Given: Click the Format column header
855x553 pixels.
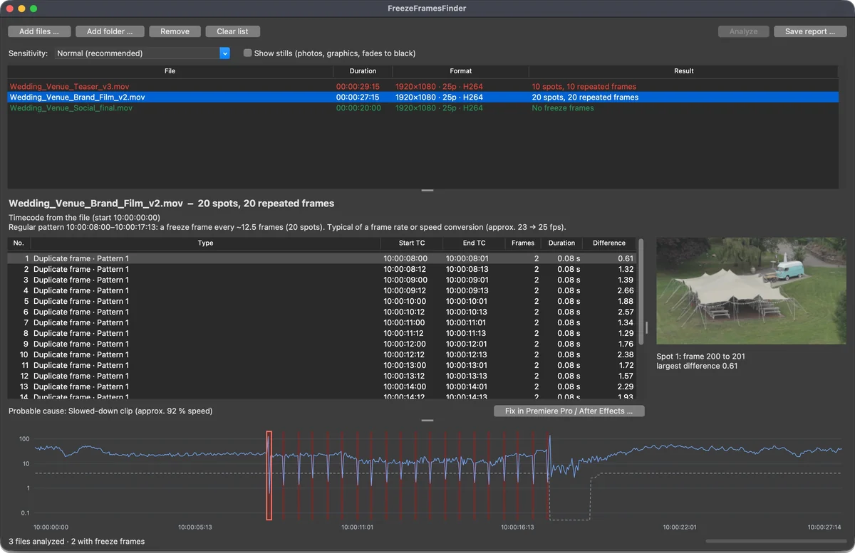Looking at the screenshot, I should [x=461, y=71].
